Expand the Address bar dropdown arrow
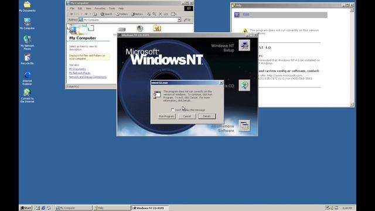 click(179, 20)
